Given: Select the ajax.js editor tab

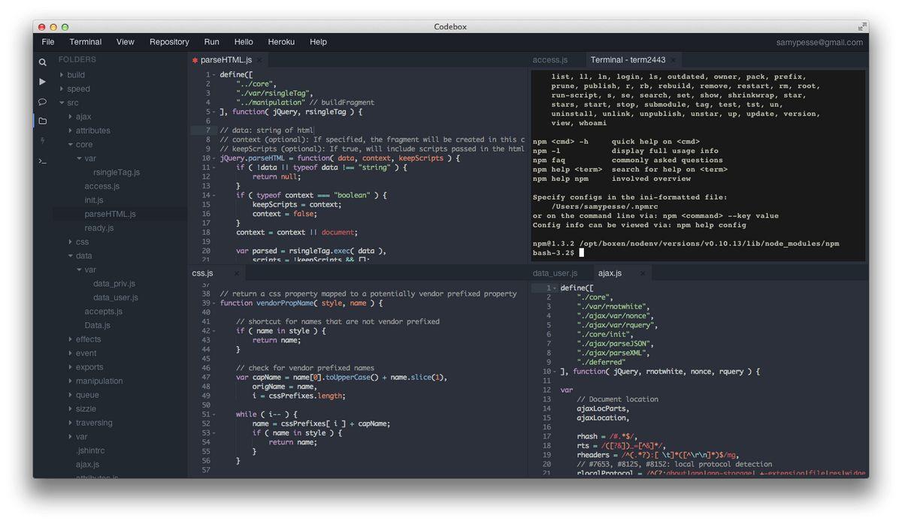Looking at the screenshot, I should (x=610, y=273).
